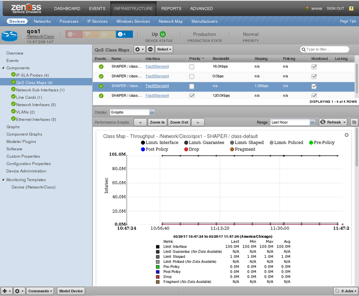Toggle Monitored checkbox for 0.0bps row
Screen dimensions: 359x296
314,76
